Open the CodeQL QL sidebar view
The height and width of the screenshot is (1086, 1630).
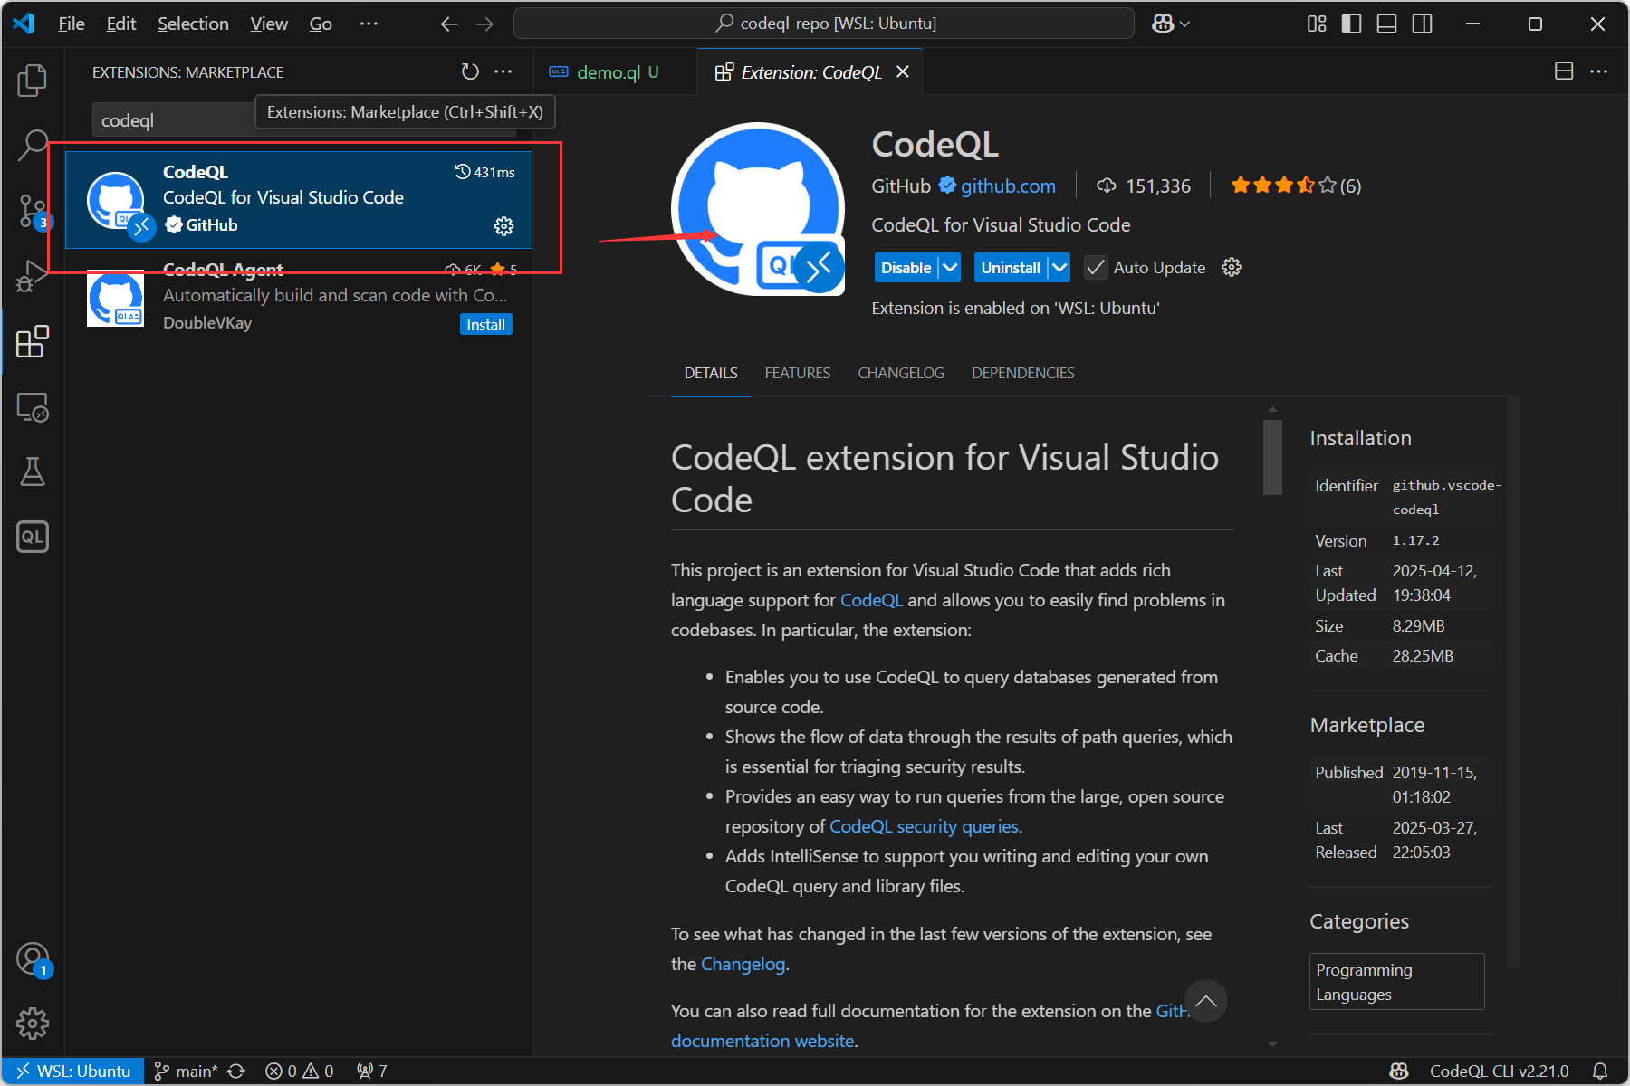pos(33,537)
